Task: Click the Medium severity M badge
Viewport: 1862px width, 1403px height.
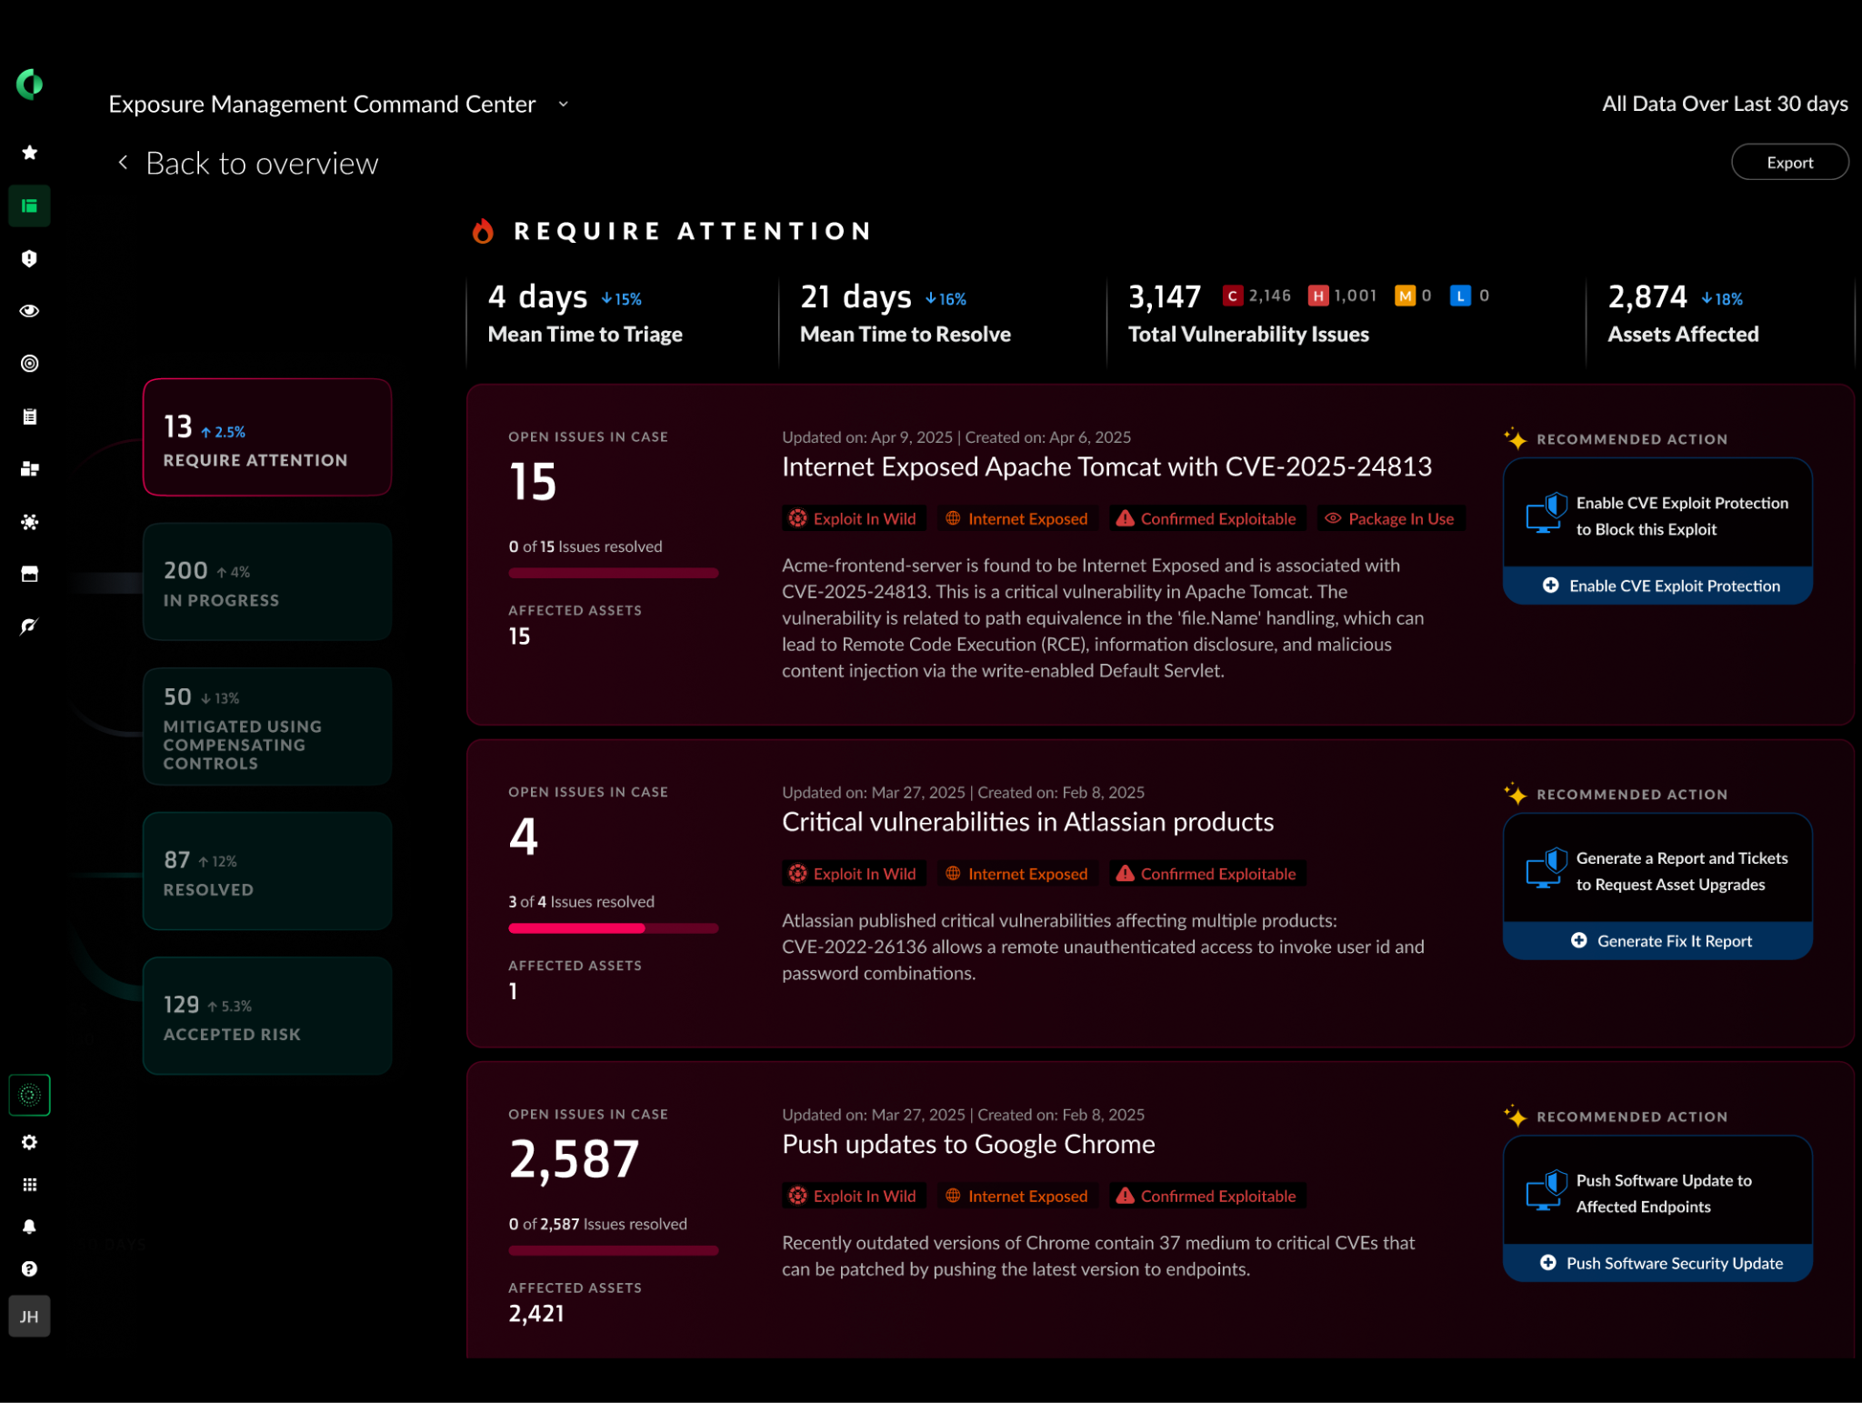Action: (x=1405, y=296)
